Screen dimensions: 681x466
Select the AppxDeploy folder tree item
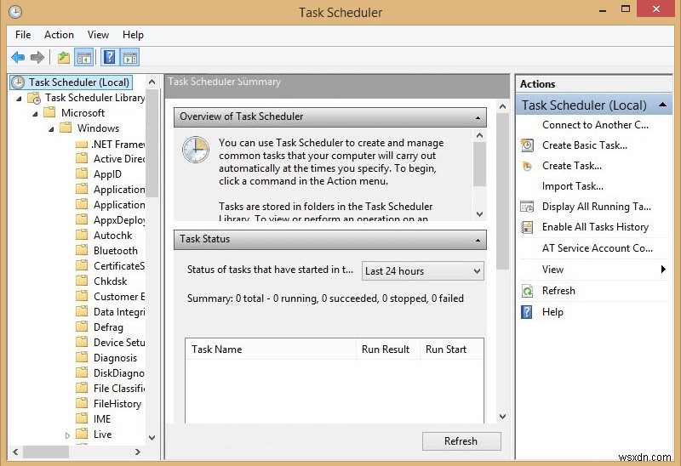click(x=119, y=220)
